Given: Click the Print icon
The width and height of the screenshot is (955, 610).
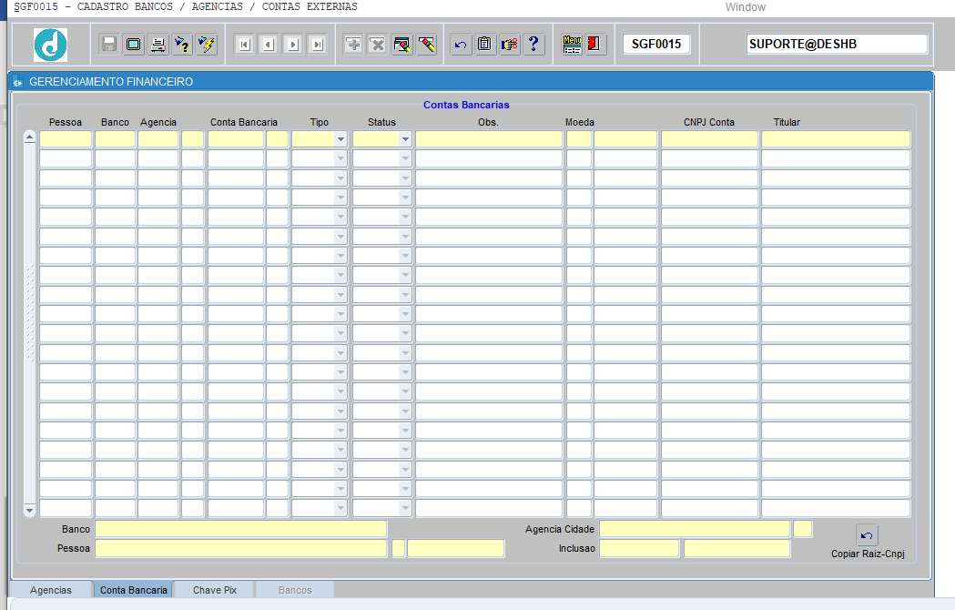Looking at the screenshot, I should click(x=157, y=45).
